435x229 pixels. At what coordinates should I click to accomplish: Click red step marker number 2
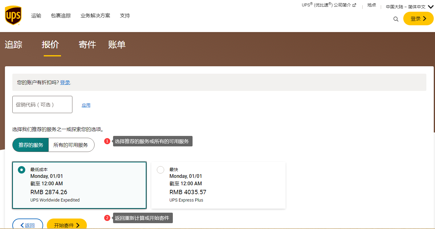coord(107,218)
